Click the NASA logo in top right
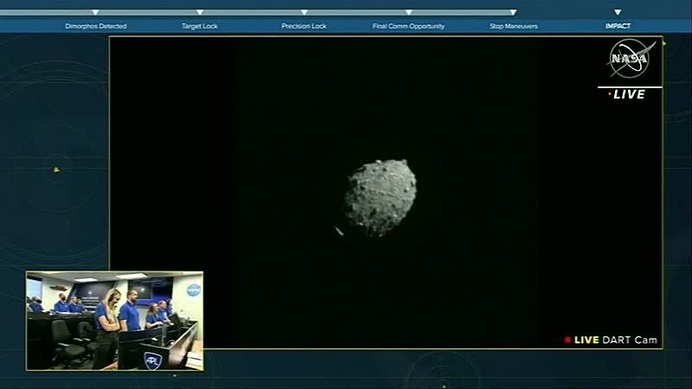 coord(629,60)
